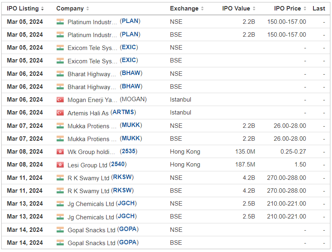Open GOPA ticker link in BSE row
The image size is (332, 252).
[128, 242]
